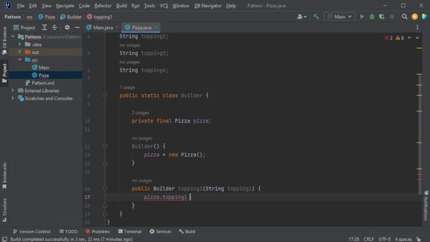
Task: Open the Project view dropdown
Action: point(24,28)
